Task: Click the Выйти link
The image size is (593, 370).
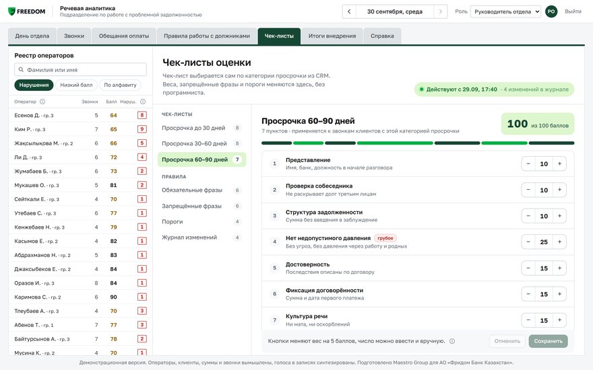Action: [573, 11]
